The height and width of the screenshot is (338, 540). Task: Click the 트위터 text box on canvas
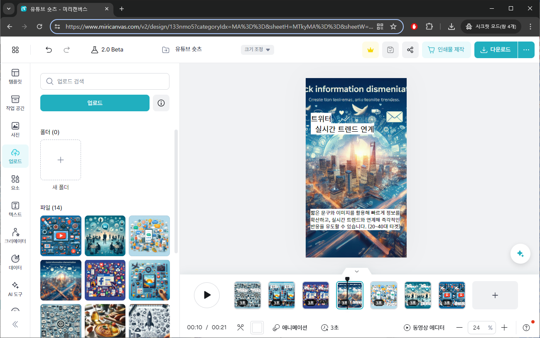tap(322, 119)
